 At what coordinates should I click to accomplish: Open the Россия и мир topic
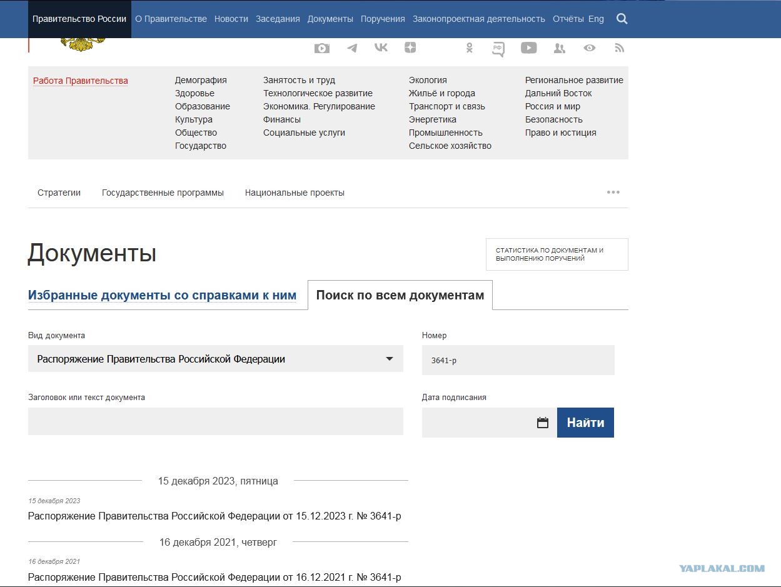(553, 106)
